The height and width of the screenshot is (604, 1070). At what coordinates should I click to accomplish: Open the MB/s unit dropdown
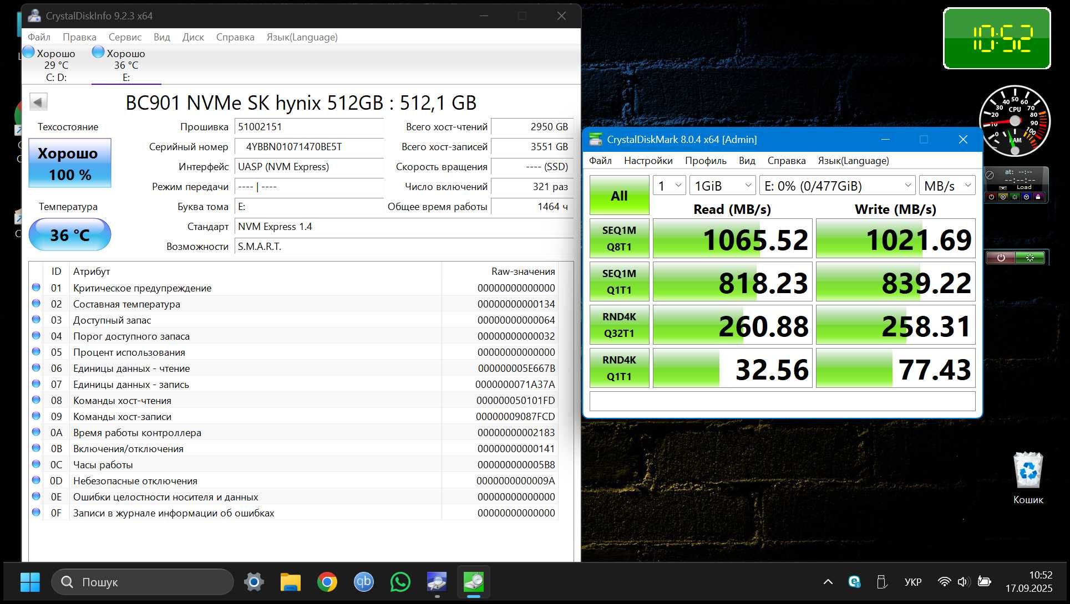(x=947, y=186)
